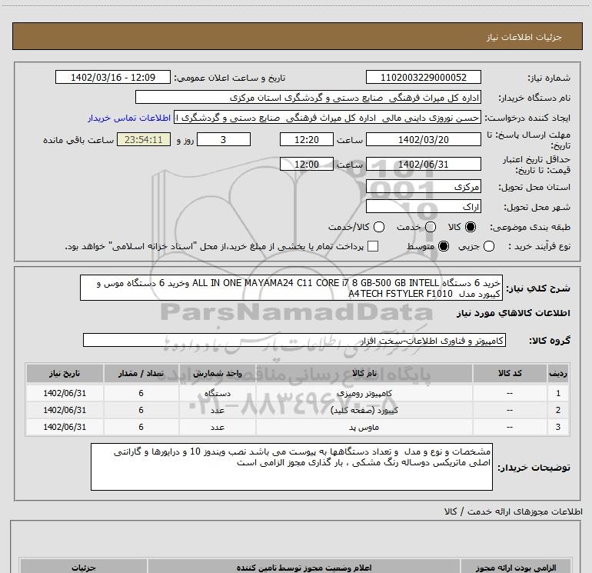Click the دستگاه unit cell in row 1
Image resolution: width=592 pixels, height=573 pixels.
(x=218, y=393)
